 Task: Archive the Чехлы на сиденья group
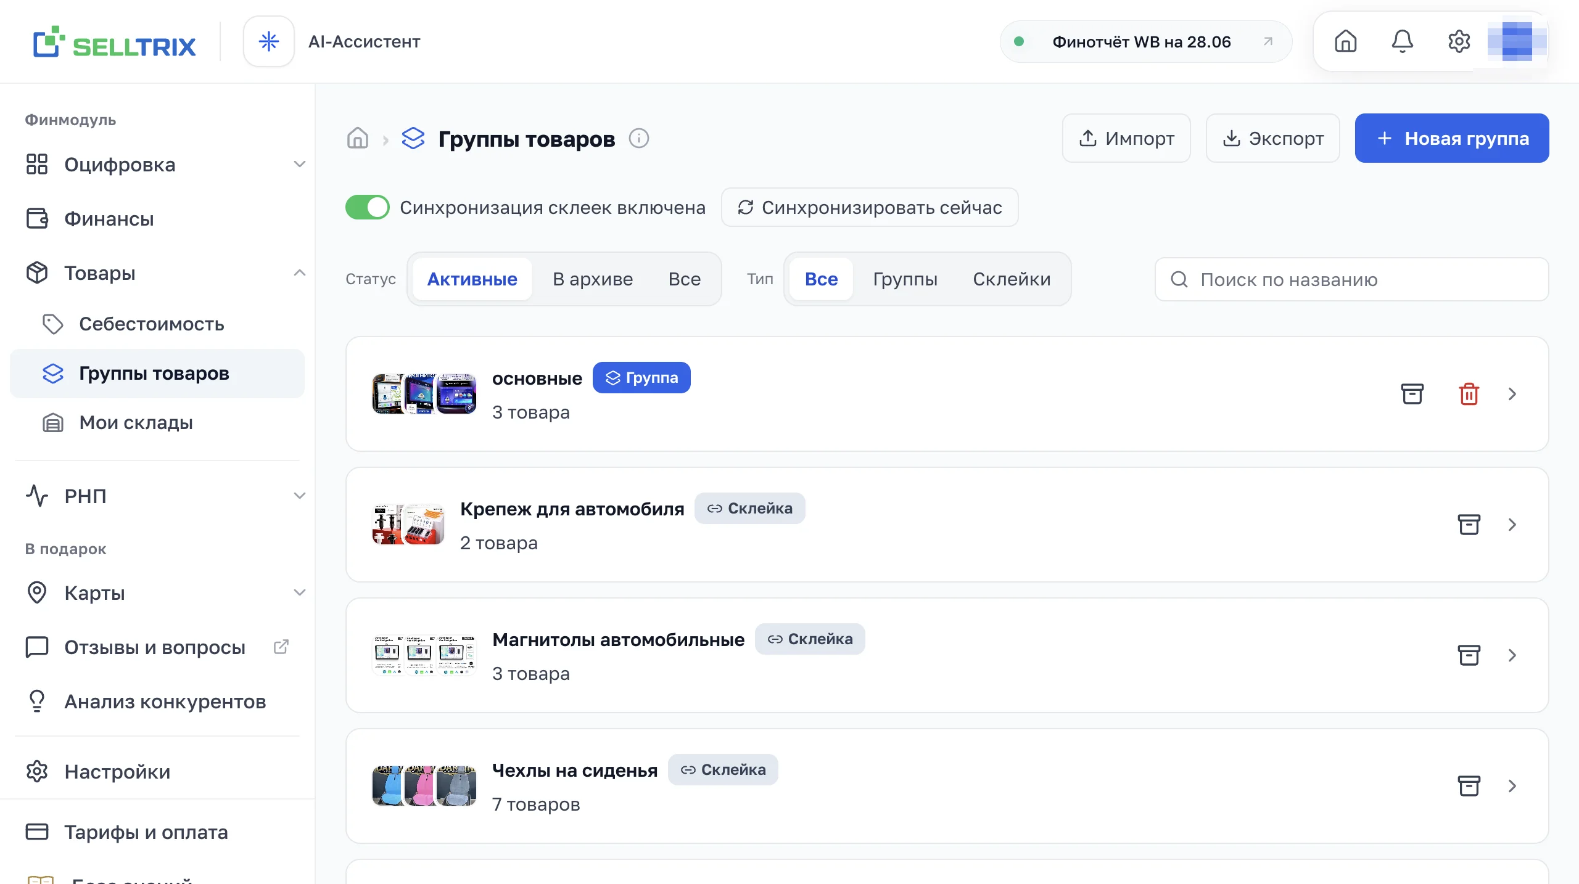[x=1469, y=785]
